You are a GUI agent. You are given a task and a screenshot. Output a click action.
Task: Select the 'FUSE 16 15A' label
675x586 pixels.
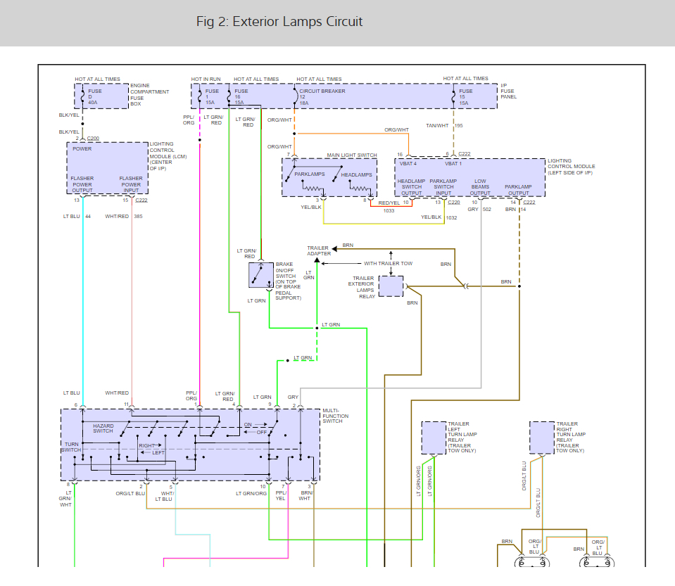pyautogui.click(x=241, y=97)
